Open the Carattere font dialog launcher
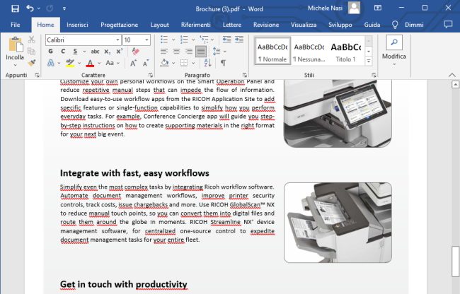The image size is (460, 294). 150,75
